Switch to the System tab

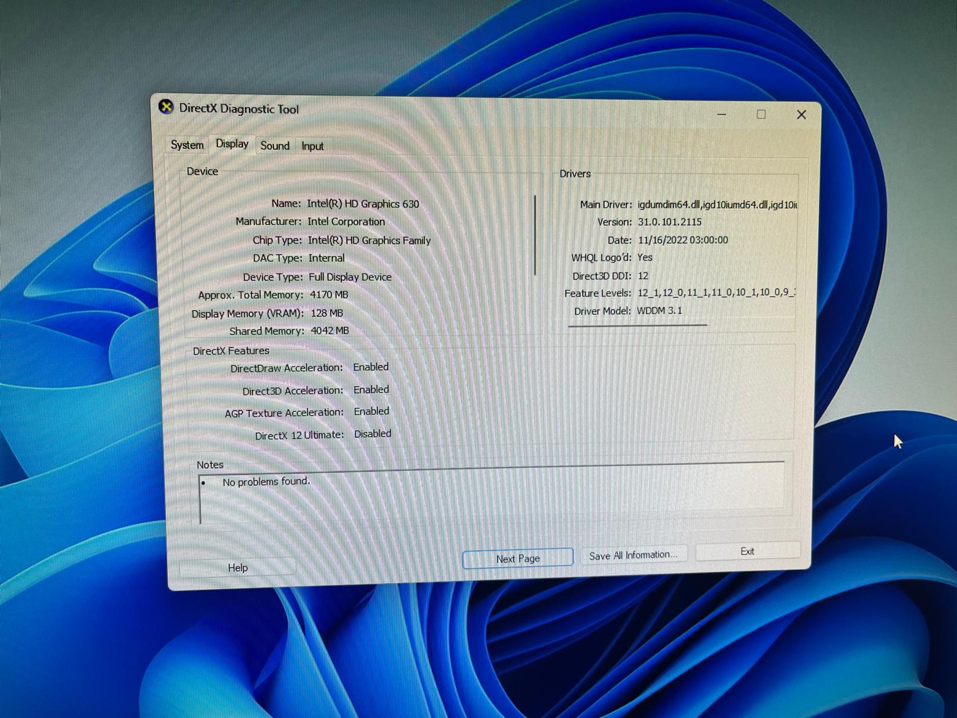(x=187, y=145)
